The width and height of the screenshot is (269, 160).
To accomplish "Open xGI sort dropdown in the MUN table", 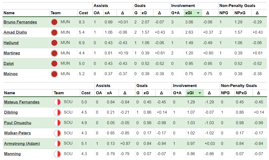I will coord(198,13).
